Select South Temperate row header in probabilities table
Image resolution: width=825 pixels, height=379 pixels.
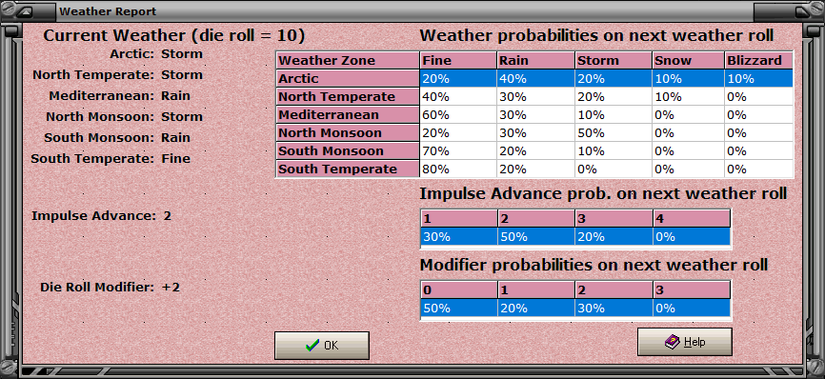pos(348,169)
